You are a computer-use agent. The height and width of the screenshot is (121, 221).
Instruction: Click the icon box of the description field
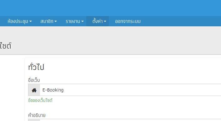click(34, 120)
